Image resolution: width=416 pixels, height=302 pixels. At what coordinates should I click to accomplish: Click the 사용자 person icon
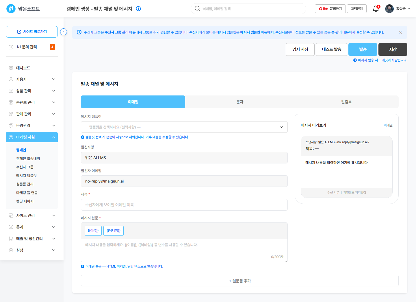pyautogui.click(x=11, y=79)
